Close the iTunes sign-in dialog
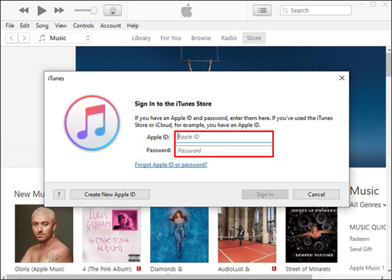The height and width of the screenshot is (280, 392). pos(342,78)
